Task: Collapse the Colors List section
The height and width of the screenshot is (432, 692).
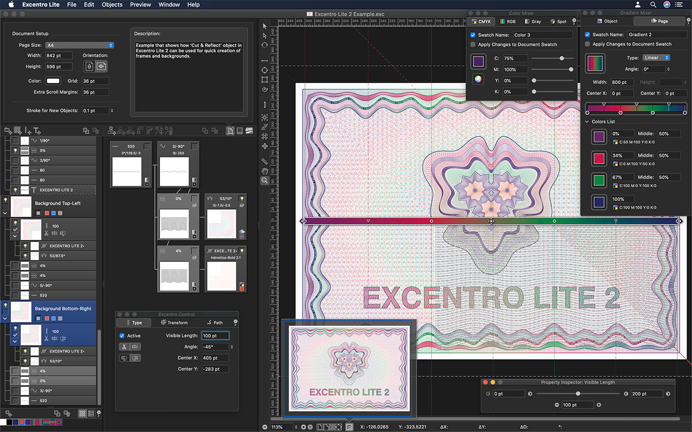Action: (x=588, y=122)
